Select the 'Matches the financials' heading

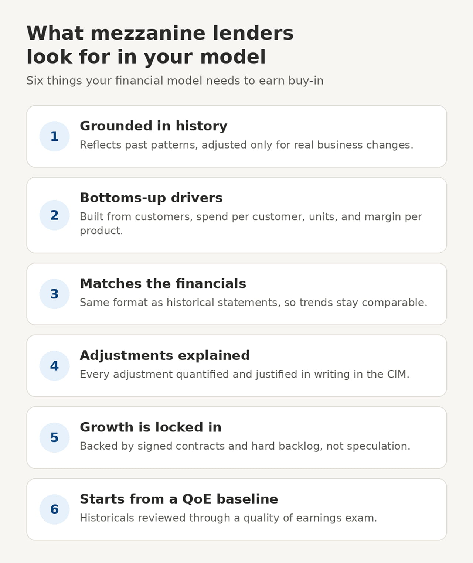tap(163, 284)
